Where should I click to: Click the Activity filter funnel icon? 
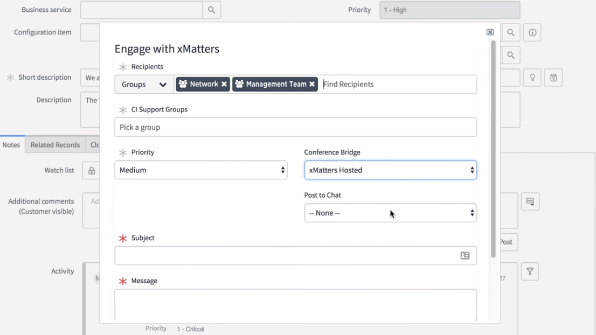pos(530,271)
